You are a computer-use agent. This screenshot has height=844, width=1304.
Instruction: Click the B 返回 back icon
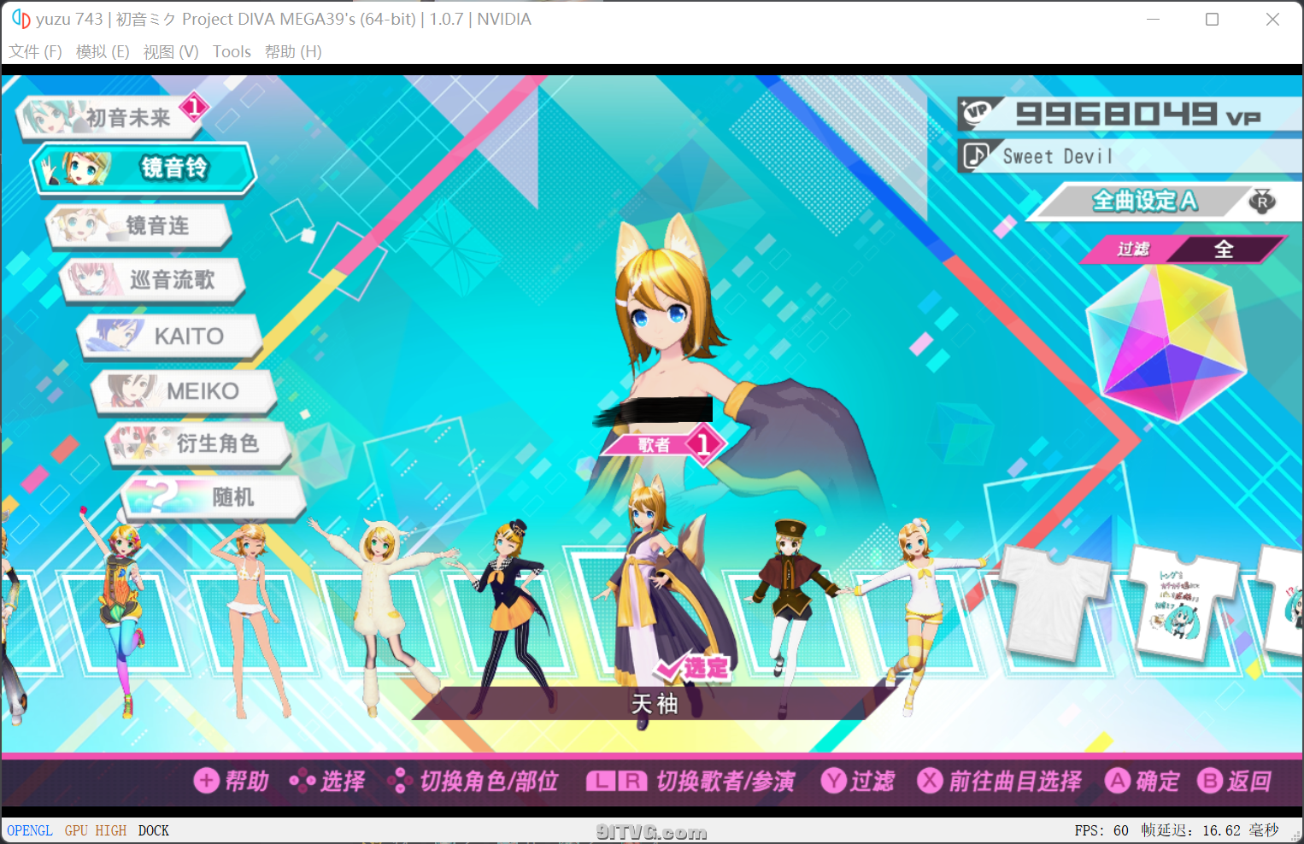click(x=1210, y=780)
